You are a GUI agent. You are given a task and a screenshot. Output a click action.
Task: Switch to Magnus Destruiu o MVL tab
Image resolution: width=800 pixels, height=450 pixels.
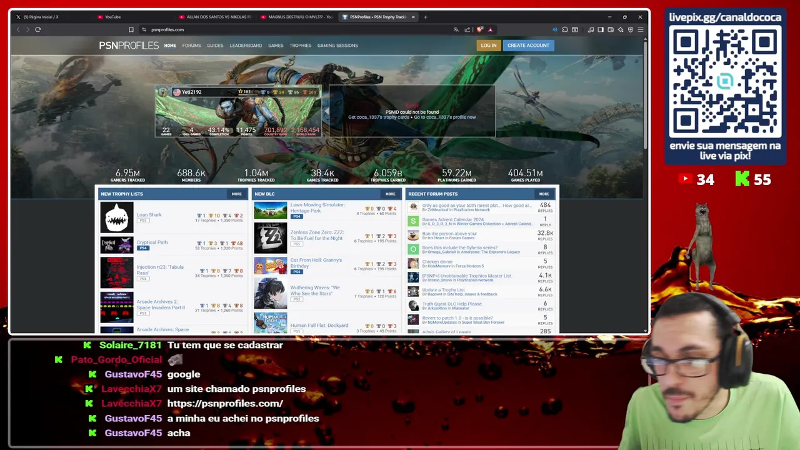point(296,17)
